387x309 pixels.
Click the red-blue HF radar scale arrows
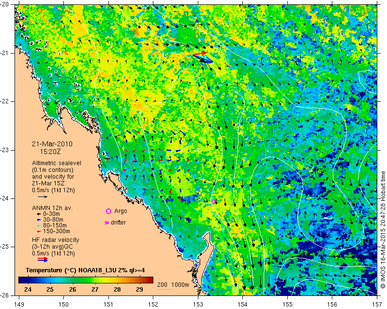coord(43,259)
